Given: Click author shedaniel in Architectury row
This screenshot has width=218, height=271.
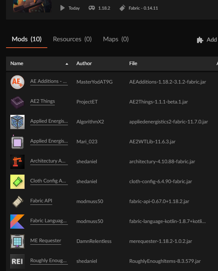Looking at the screenshot, I should [87, 161].
